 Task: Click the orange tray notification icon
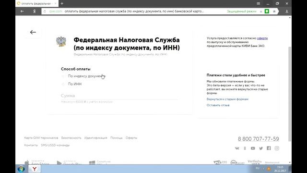click(269, 169)
